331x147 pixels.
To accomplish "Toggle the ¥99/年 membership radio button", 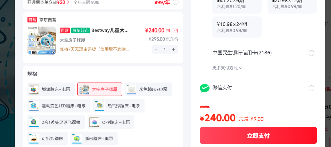I will click(x=176, y=2).
